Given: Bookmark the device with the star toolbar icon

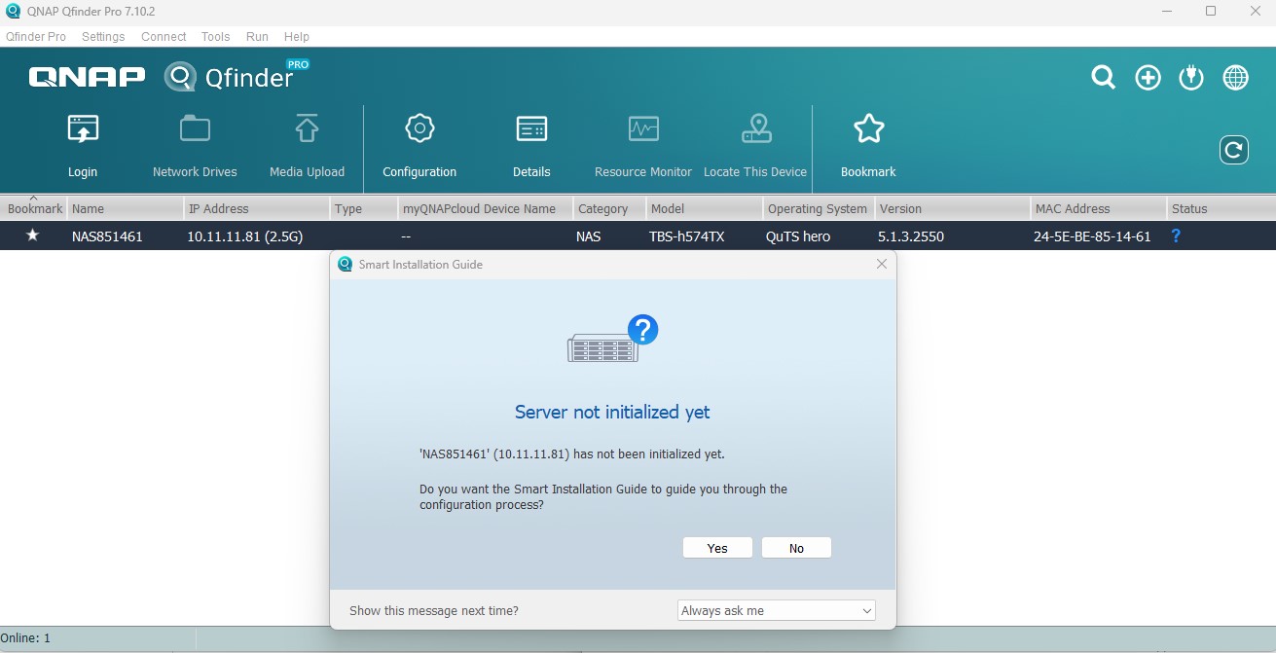Looking at the screenshot, I should 868,128.
